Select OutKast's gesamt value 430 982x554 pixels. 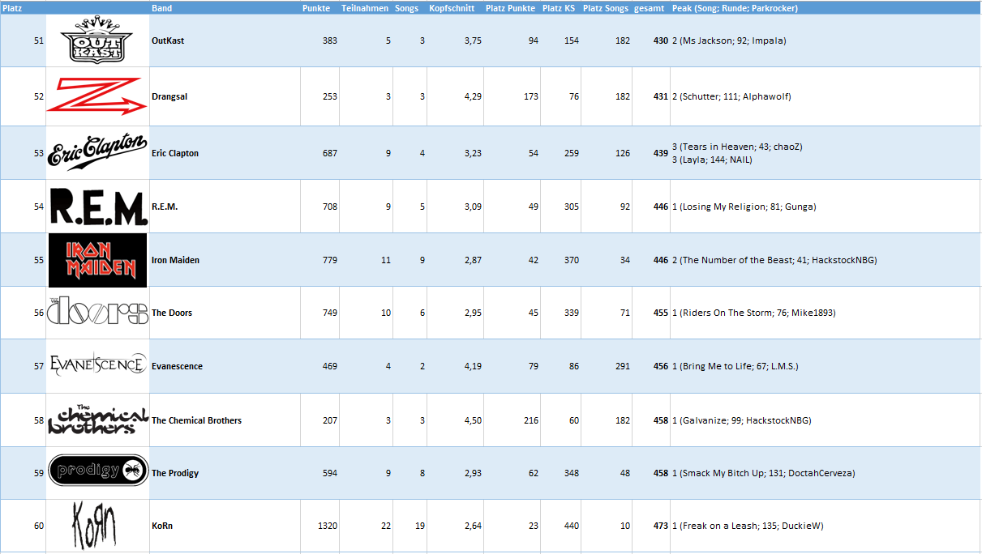coord(660,40)
